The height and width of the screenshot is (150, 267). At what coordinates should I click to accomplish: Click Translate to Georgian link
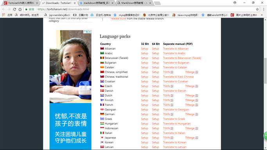(176, 110)
